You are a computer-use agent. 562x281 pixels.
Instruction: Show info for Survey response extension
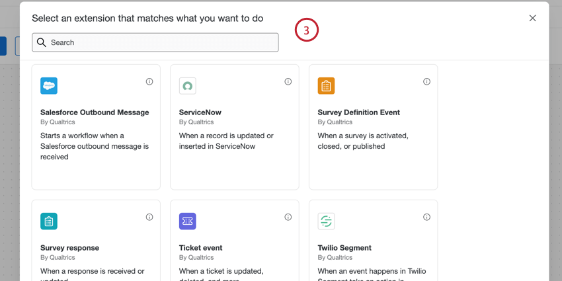pyautogui.click(x=149, y=217)
